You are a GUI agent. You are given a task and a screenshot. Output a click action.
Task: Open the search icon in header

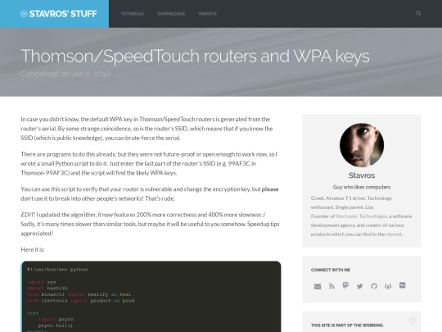pos(418,13)
